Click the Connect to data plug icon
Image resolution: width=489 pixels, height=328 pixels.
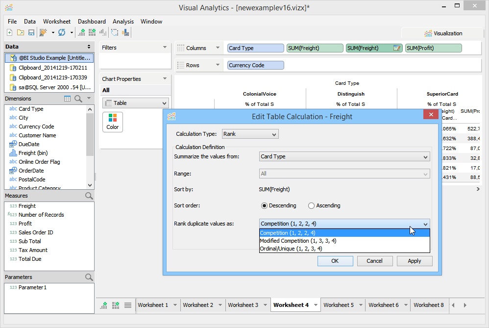44,33
